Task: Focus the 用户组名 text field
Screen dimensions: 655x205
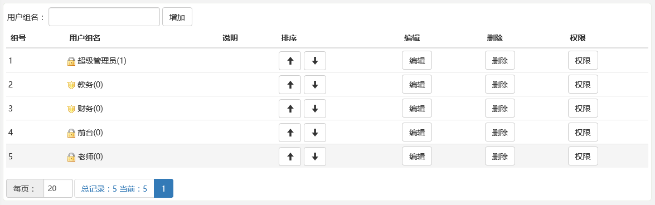Action: pyautogui.click(x=104, y=17)
